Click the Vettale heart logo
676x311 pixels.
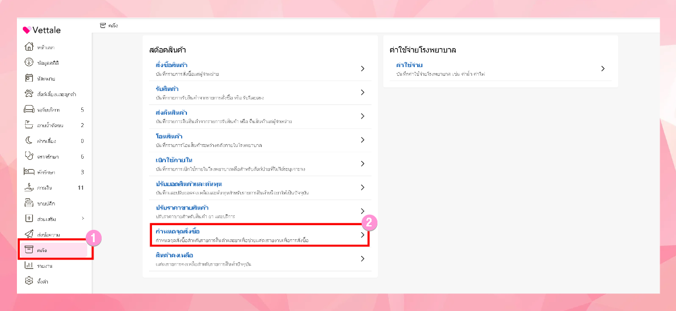pyautogui.click(x=27, y=30)
